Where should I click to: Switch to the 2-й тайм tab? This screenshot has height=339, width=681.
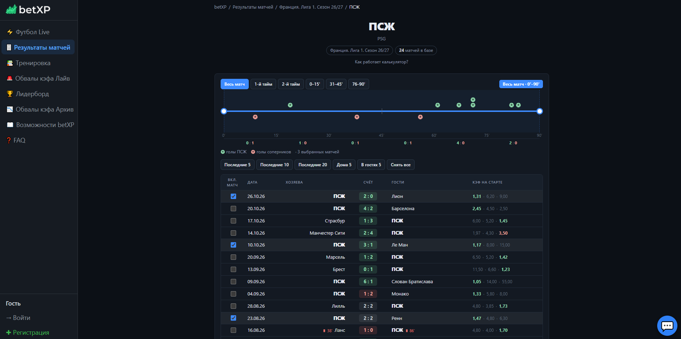click(291, 84)
